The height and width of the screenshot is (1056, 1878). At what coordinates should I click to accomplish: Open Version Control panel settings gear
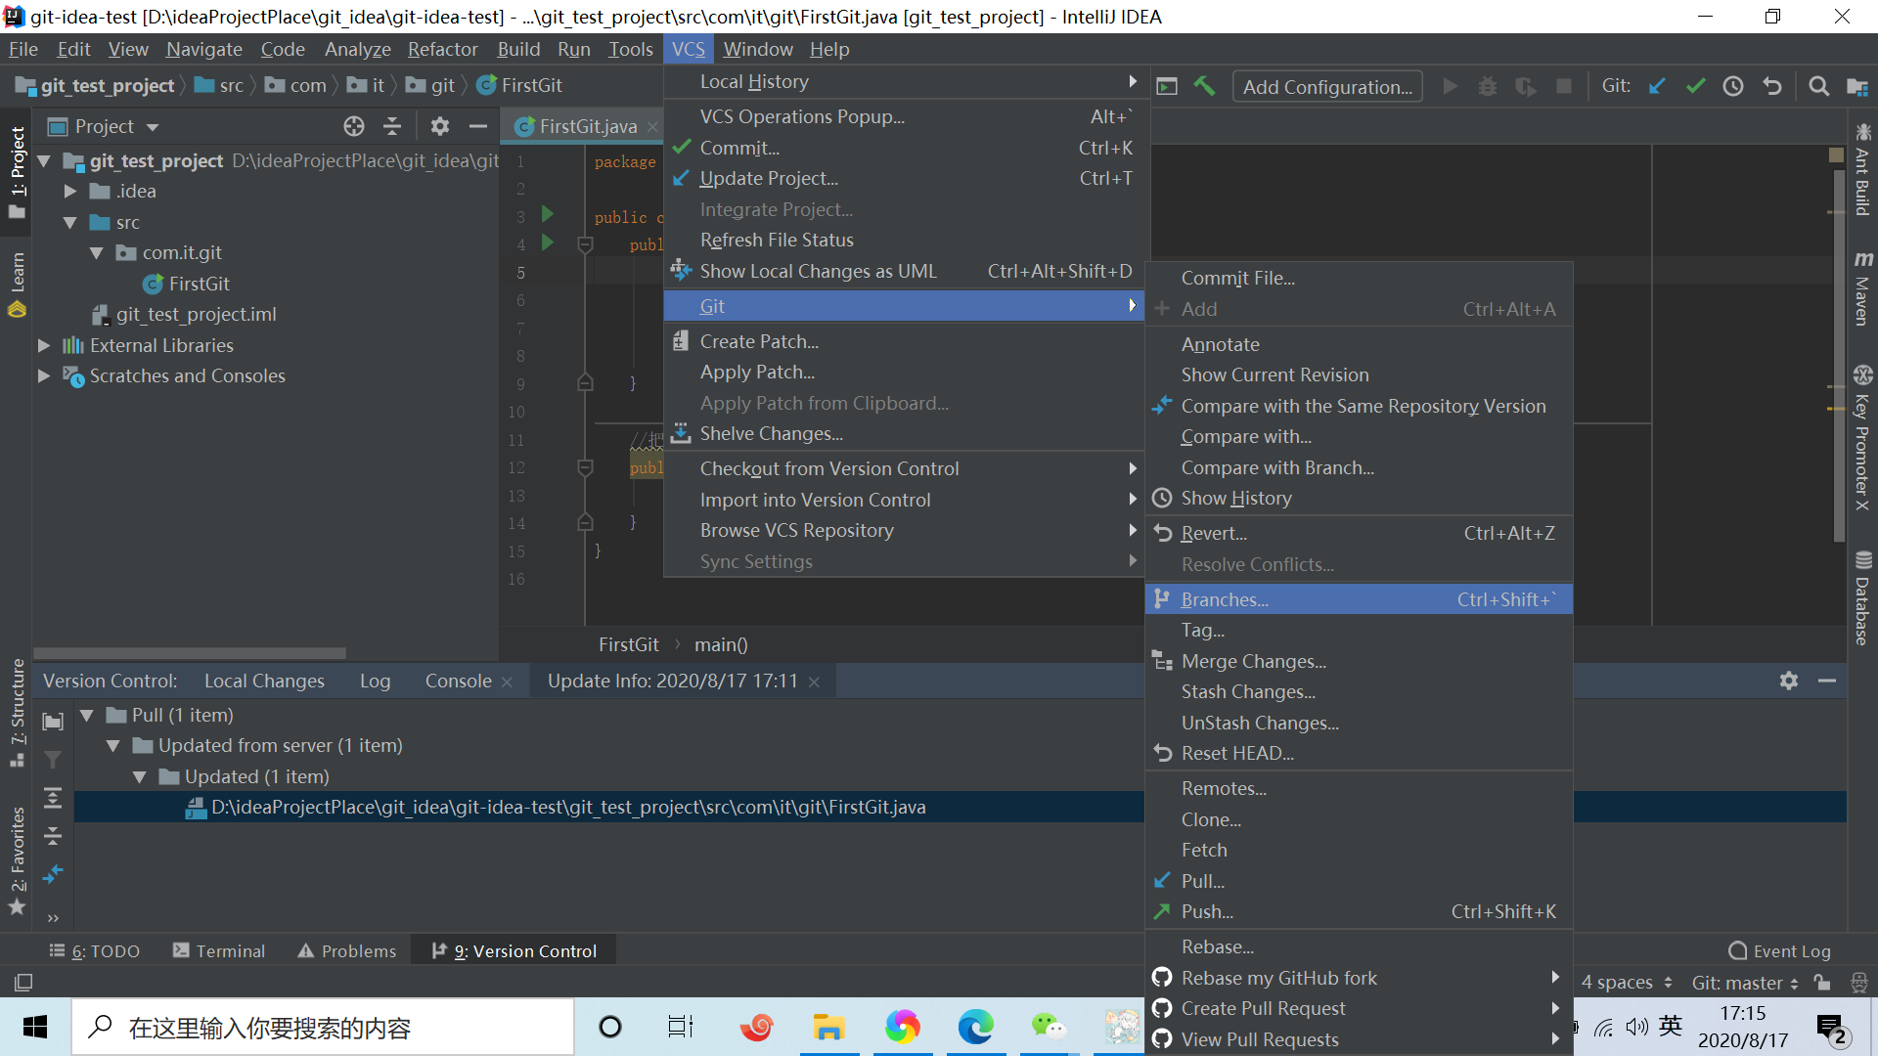[x=1789, y=681]
